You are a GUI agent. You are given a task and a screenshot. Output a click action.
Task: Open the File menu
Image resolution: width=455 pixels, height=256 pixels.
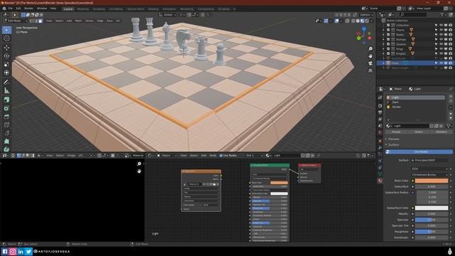pos(11,9)
